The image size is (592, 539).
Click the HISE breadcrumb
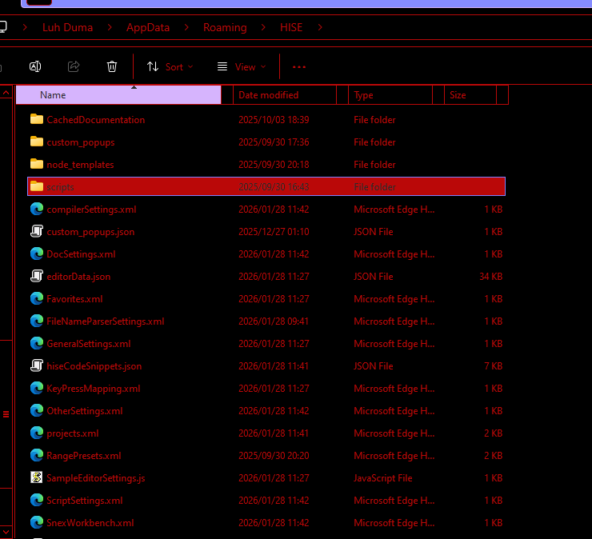[x=291, y=27]
